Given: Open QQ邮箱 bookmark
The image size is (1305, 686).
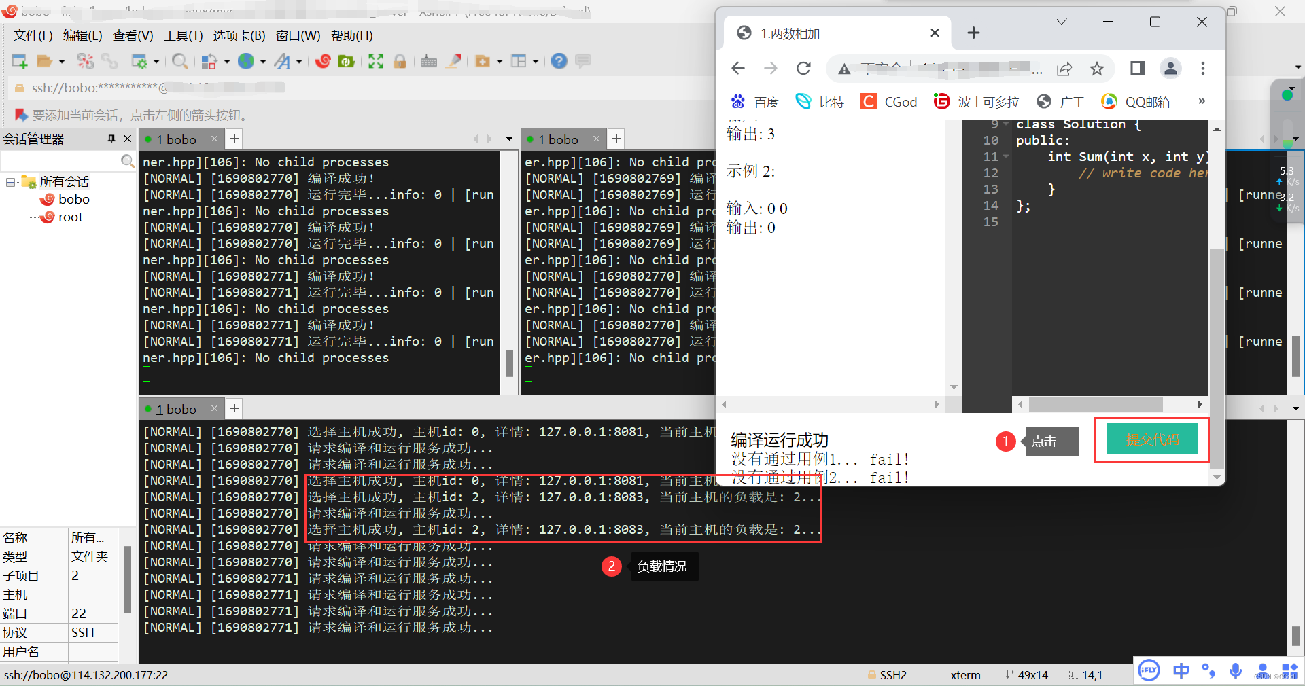Looking at the screenshot, I should click(1136, 102).
